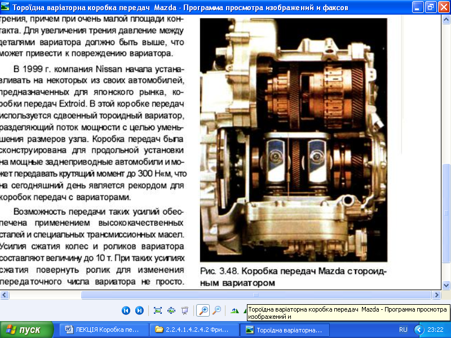Click the RU language indicator
Viewport: 451px width, 338px height.
click(403, 330)
